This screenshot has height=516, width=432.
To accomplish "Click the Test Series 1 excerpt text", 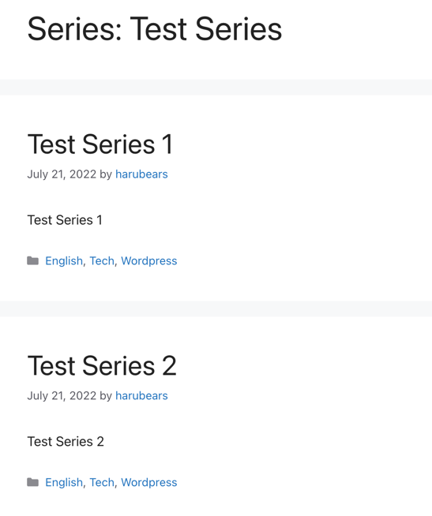I will tap(65, 220).
